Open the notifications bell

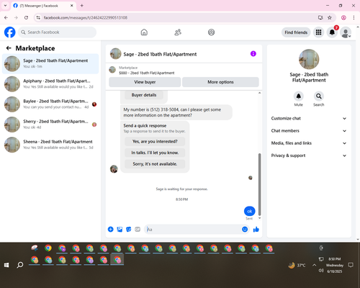pyautogui.click(x=332, y=32)
